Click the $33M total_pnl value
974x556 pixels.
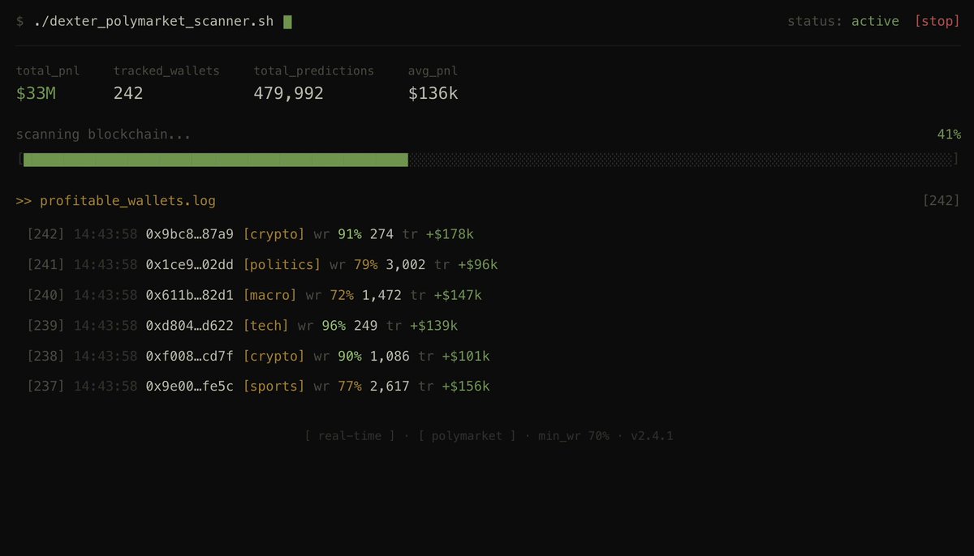[36, 93]
